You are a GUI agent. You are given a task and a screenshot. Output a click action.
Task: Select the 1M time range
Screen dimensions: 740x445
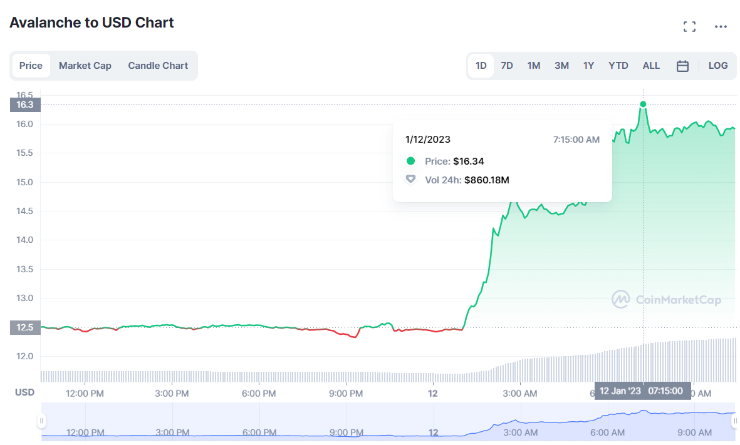click(x=534, y=66)
